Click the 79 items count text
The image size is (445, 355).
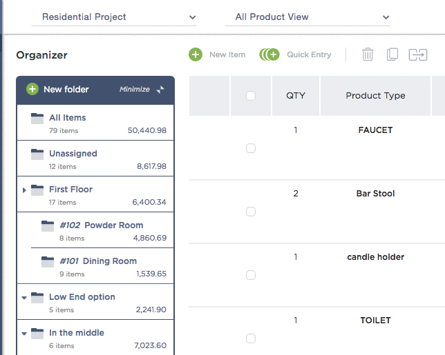(x=64, y=131)
